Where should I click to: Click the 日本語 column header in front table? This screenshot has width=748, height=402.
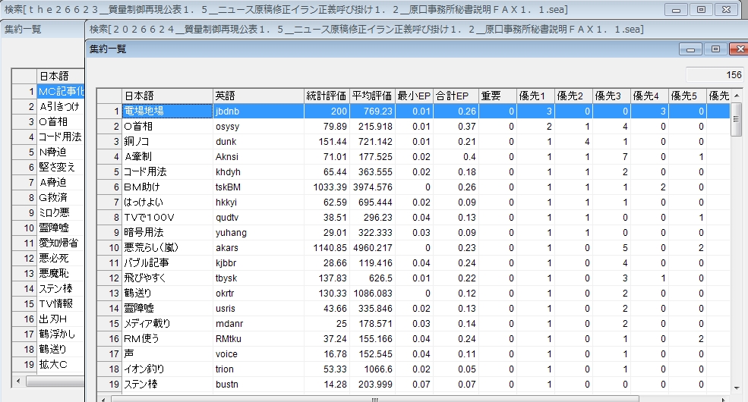pyautogui.click(x=167, y=96)
